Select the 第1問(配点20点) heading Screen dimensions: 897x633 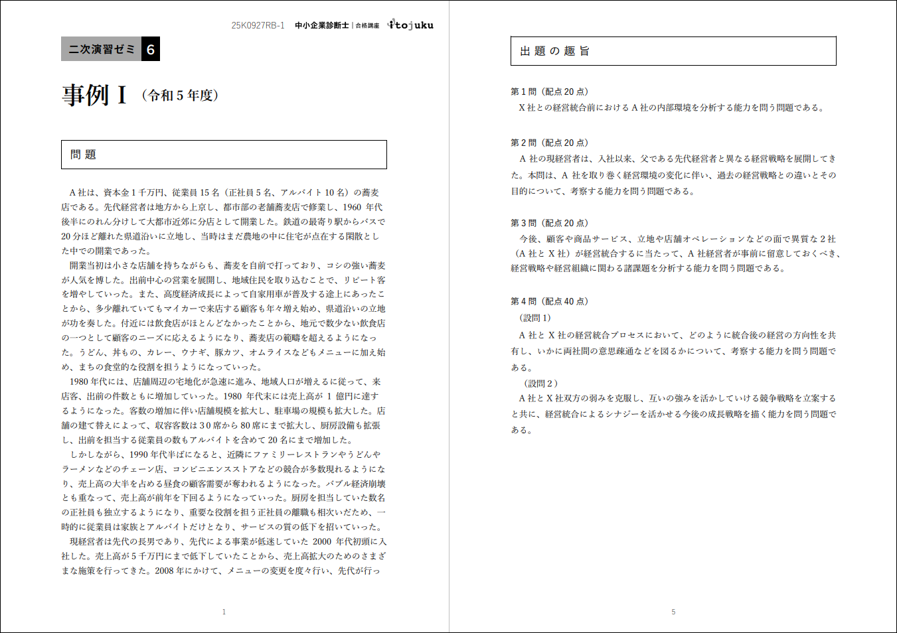[x=549, y=92]
